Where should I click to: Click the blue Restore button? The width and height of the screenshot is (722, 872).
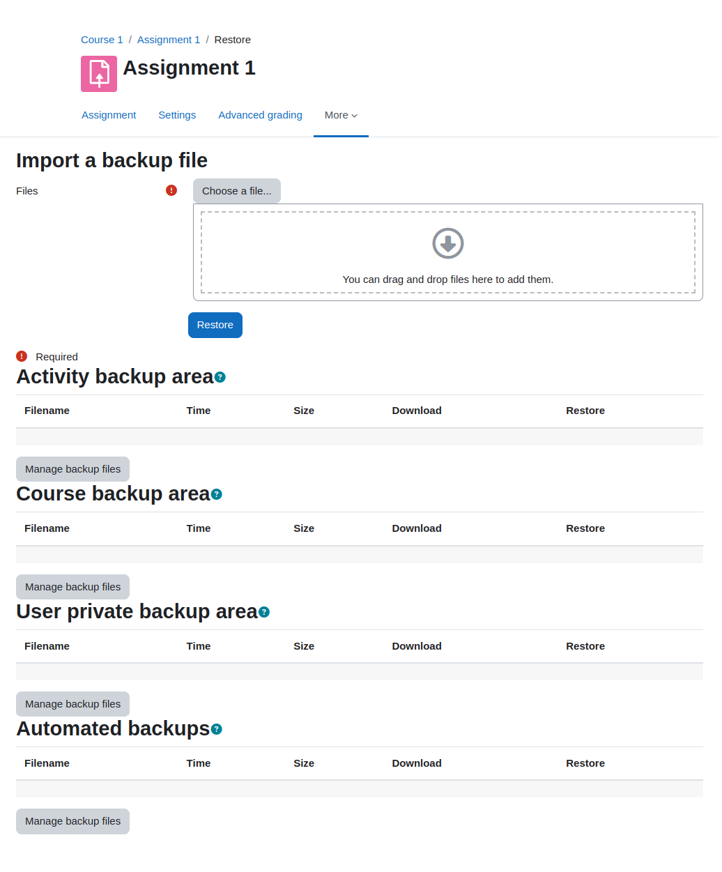(x=215, y=325)
